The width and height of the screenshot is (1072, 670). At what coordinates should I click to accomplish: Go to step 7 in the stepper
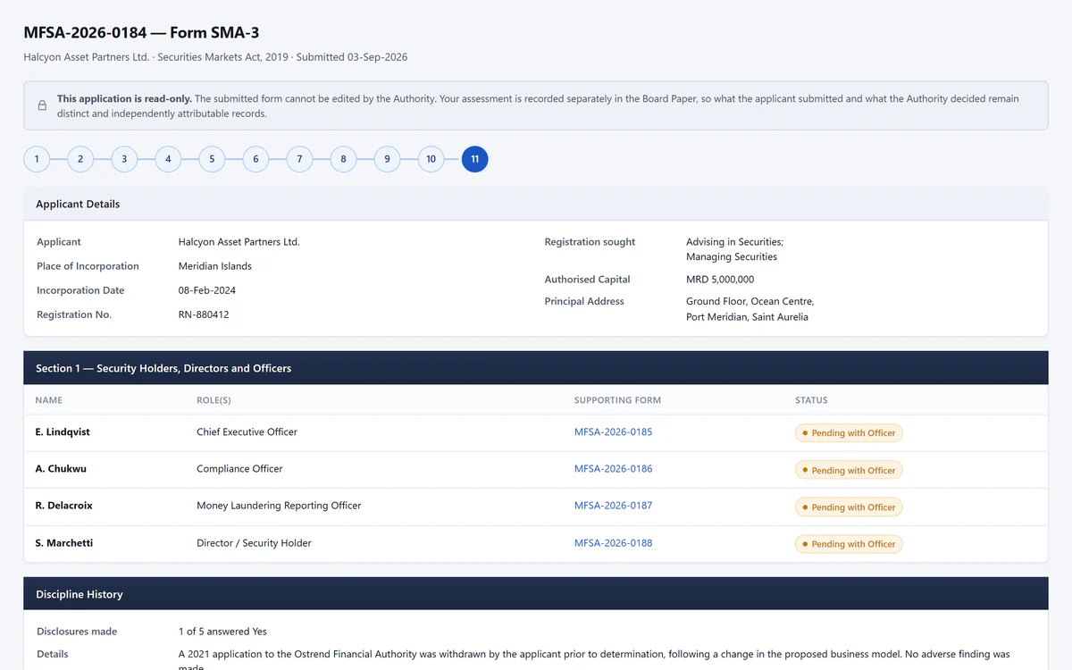click(299, 159)
